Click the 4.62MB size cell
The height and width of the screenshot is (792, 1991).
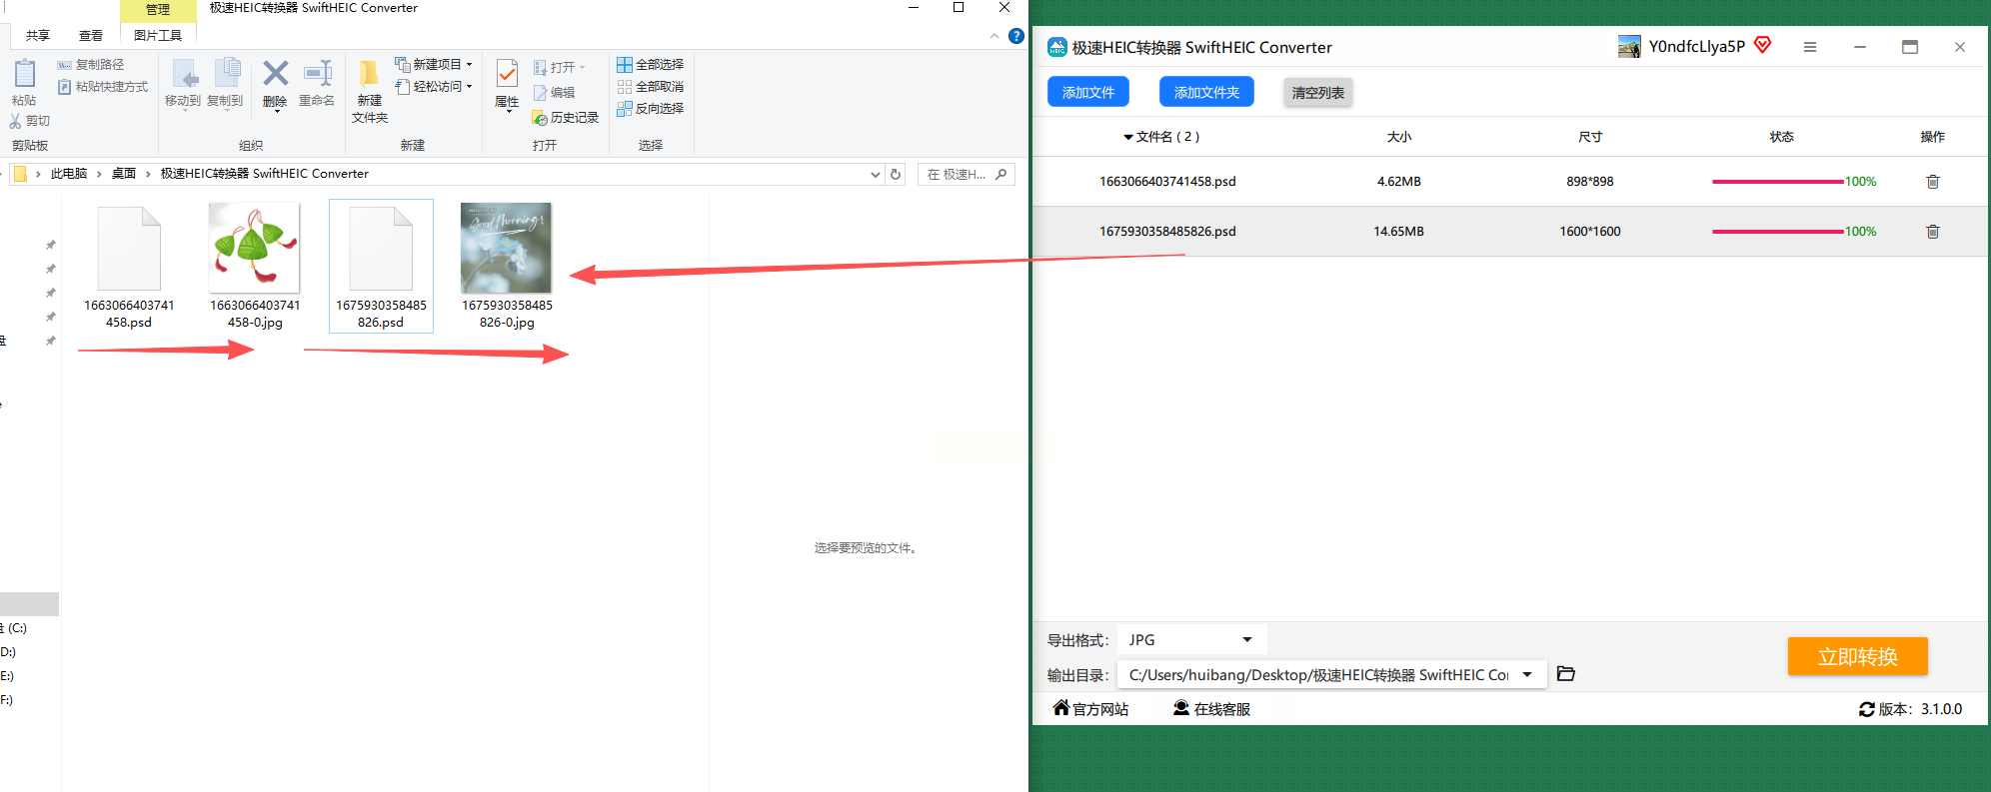point(1399,182)
